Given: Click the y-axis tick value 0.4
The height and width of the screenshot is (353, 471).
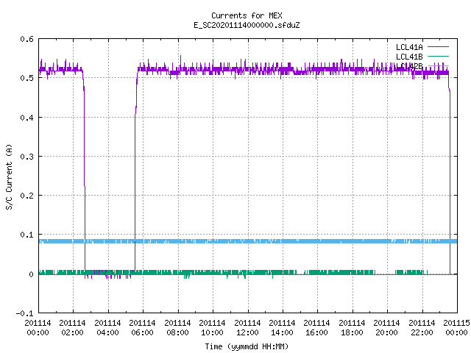Looking at the screenshot, I should pos(26,118).
